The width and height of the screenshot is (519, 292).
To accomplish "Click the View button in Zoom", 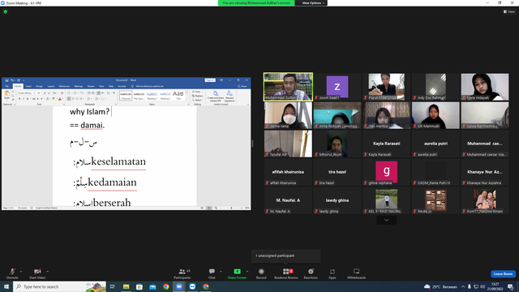I will tap(509, 11).
